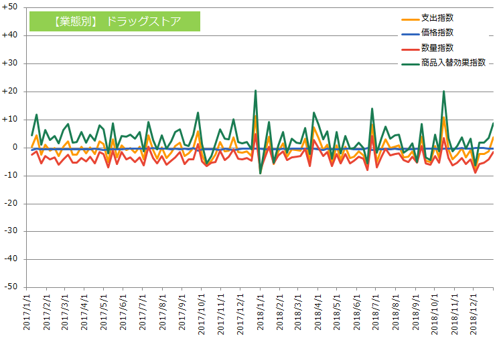The width and height of the screenshot is (497, 340).
Task: Click the -10 y-axis label
Action: (x=11, y=176)
